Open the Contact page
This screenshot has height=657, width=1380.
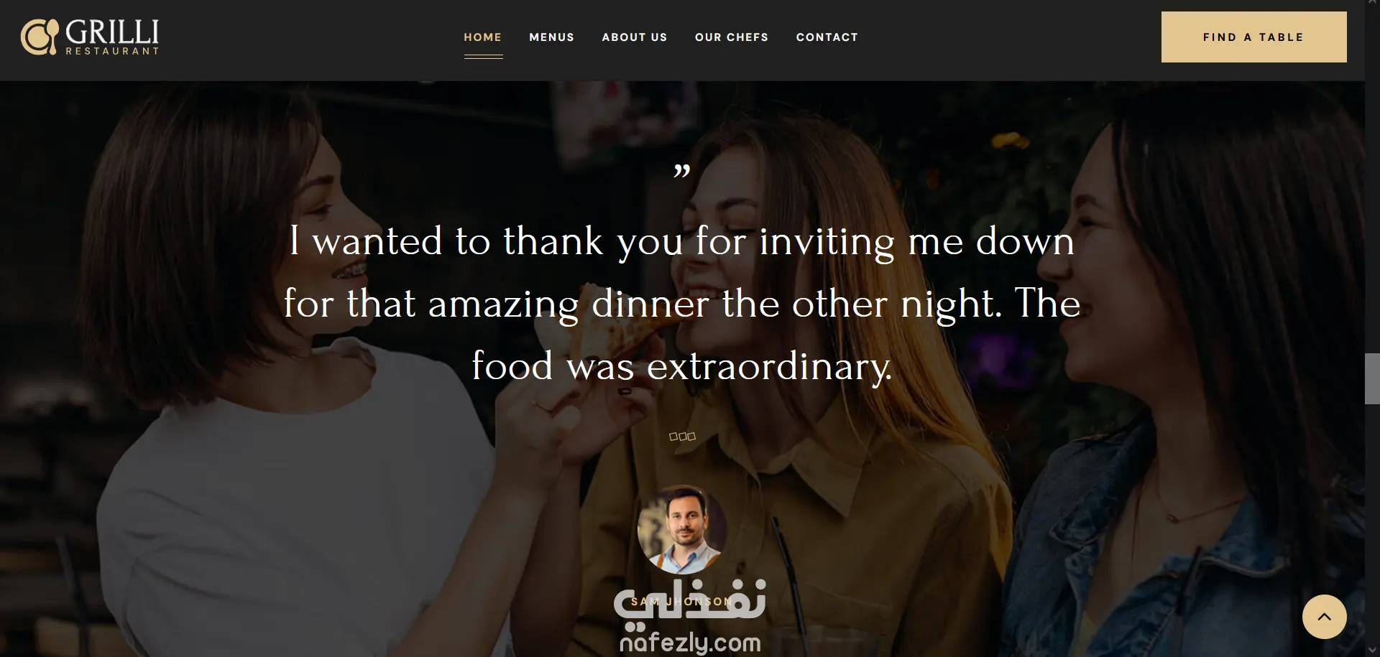point(827,37)
